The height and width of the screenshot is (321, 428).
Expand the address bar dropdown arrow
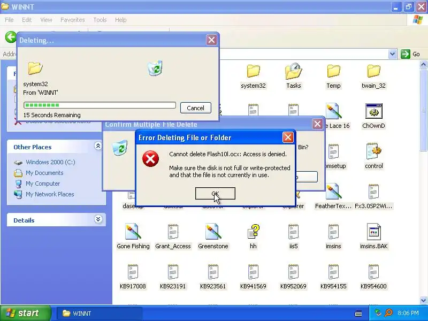[x=392, y=54]
